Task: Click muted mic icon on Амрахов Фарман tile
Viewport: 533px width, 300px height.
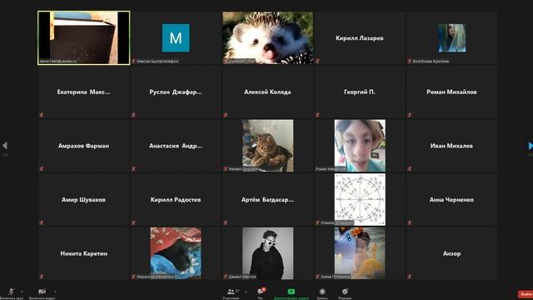Action: [42, 168]
